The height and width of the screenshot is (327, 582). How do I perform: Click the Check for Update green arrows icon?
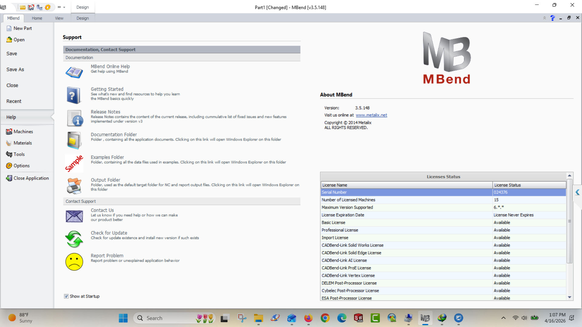click(x=74, y=239)
